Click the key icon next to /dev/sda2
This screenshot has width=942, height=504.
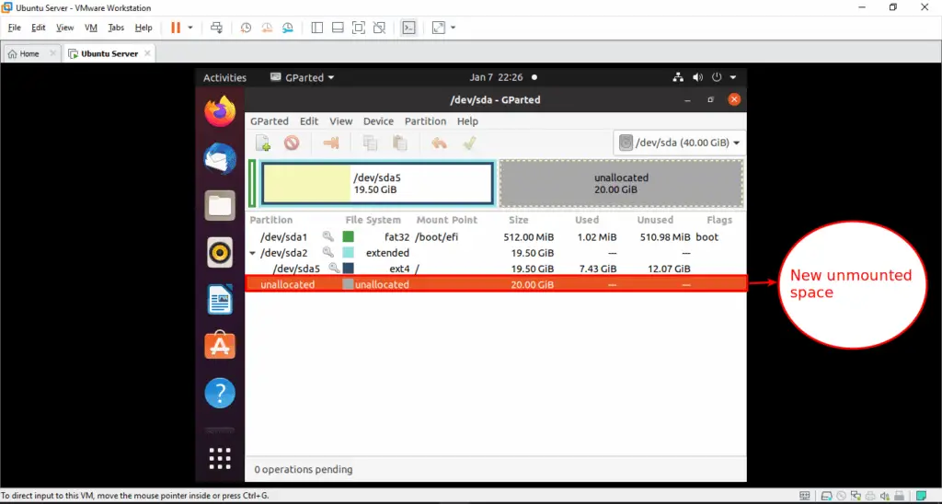coord(328,252)
